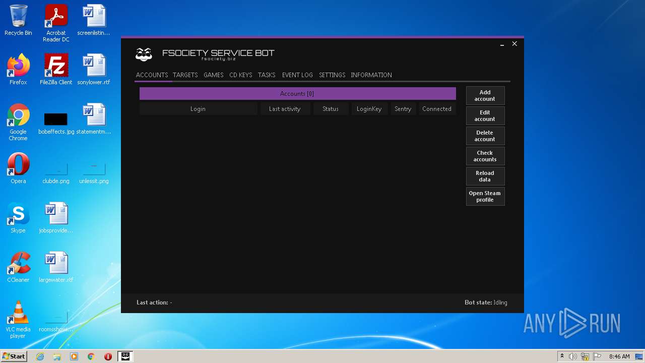Launch Google Chrome desktop shortcut
The image size is (645, 363).
pos(18,122)
